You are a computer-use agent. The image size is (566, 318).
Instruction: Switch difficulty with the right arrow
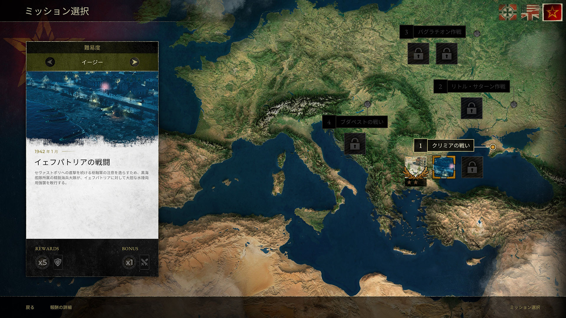tap(134, 62)
